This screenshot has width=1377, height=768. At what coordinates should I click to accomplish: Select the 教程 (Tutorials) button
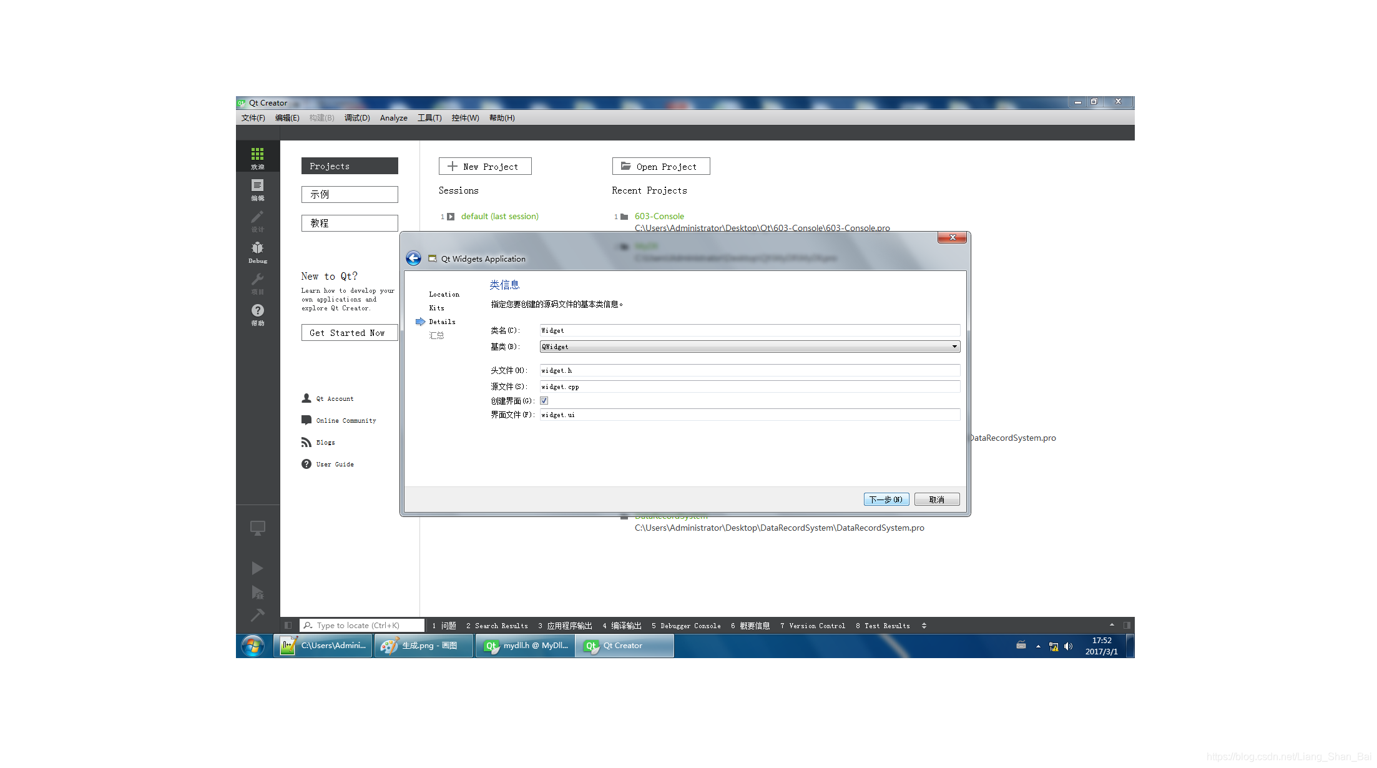pyautogui.click(x=350, y=223)
